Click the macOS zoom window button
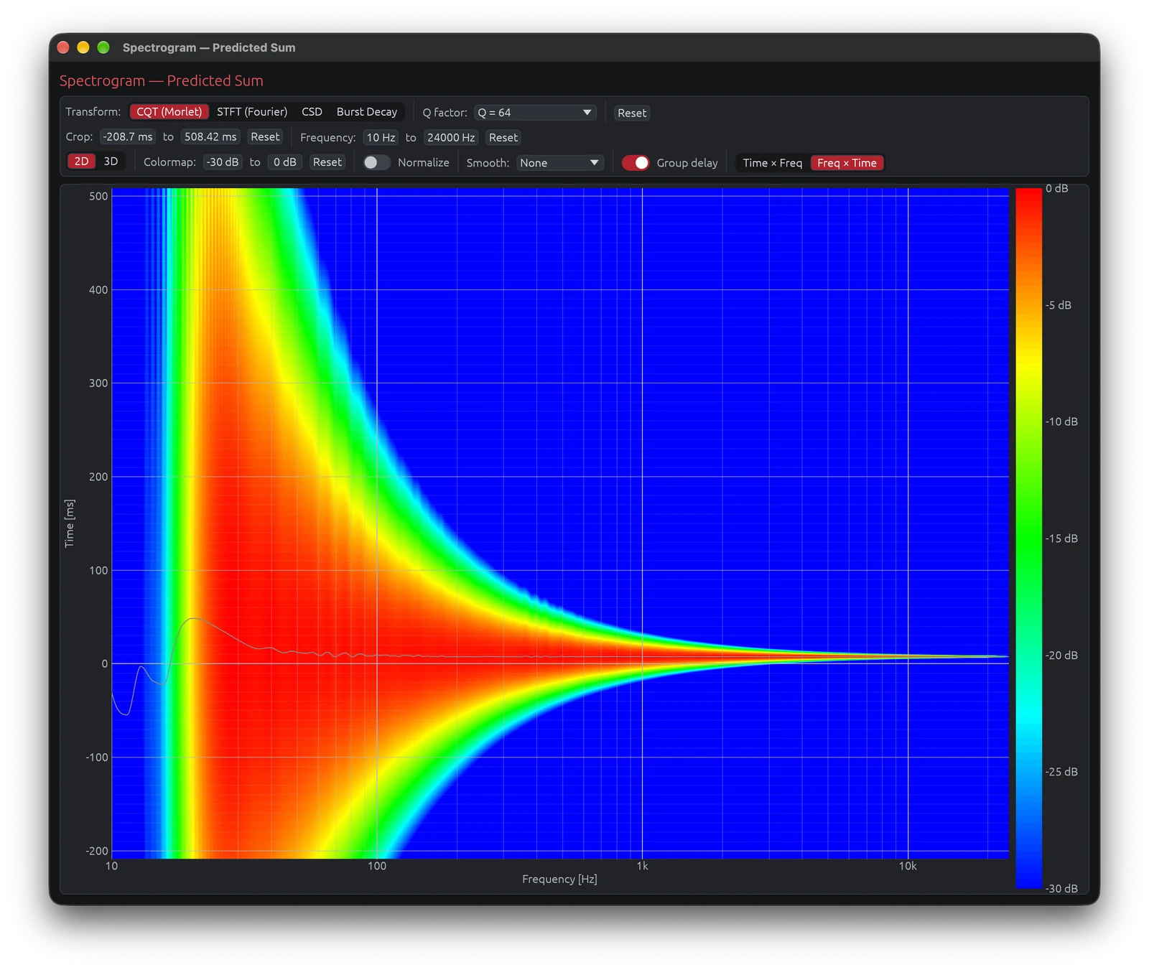The image size is (1149, 970). (x=103, y=47)
